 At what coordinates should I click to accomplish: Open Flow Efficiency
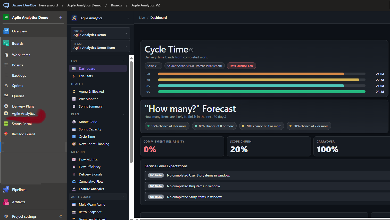(x=98, y=167)
